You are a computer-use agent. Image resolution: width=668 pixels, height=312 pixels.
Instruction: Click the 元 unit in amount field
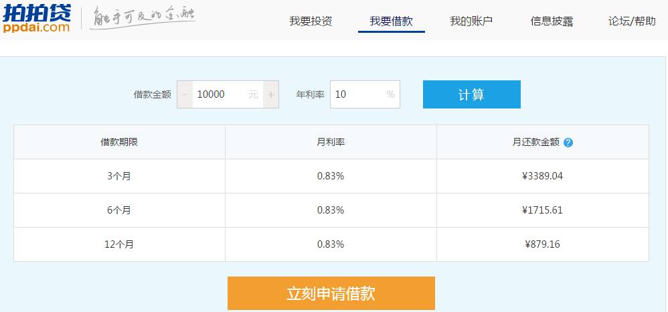tap(254, 94)
